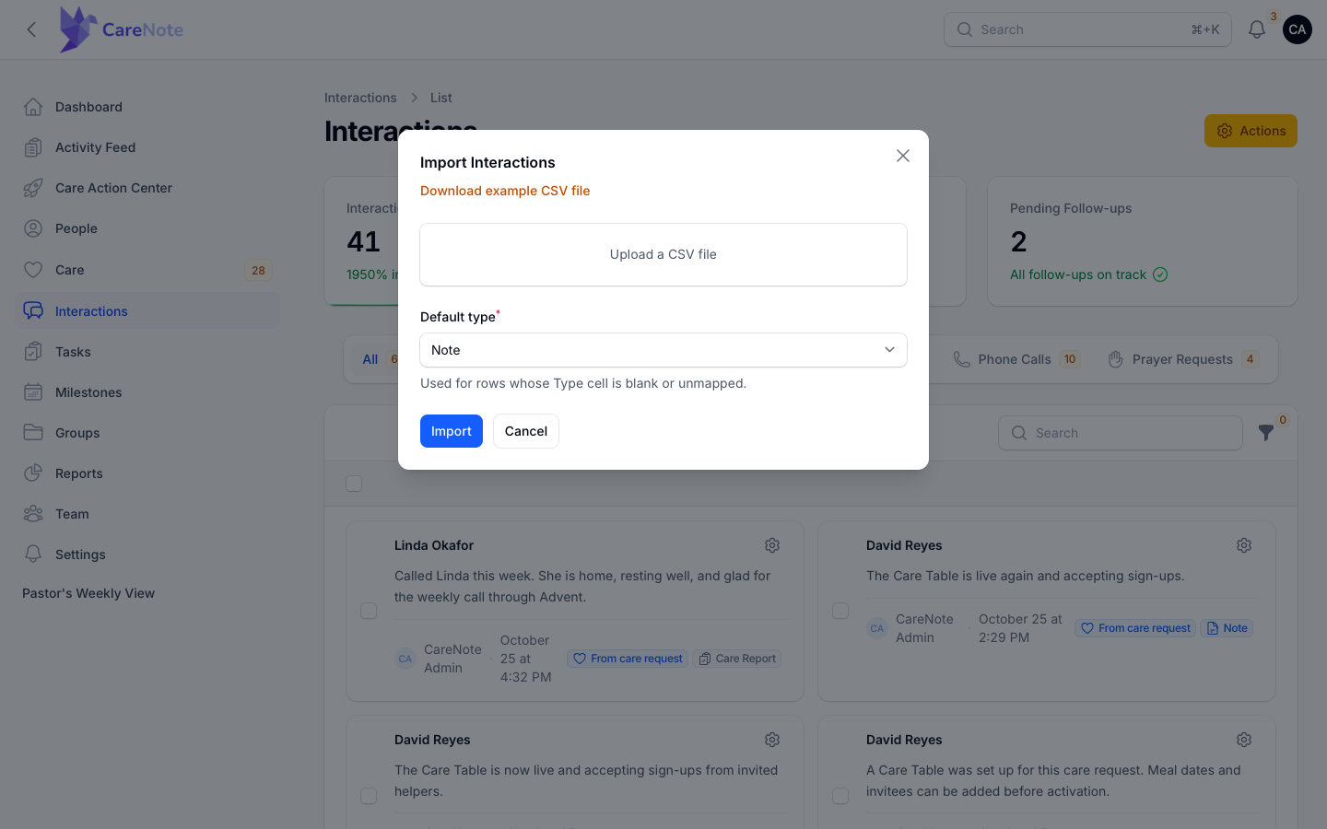The width and height of the screenshot is (1327, 829).
Task: Close the Import Interactions dialog
Action: (903, 156)
